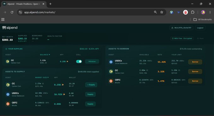Click Supply for USDCx

[90, 94]
